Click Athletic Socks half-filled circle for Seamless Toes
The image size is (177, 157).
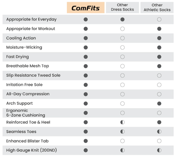[x=159, y=132]
